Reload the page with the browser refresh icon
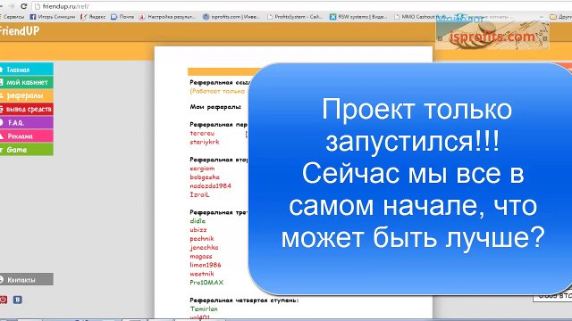 click(x=24, y=6)
